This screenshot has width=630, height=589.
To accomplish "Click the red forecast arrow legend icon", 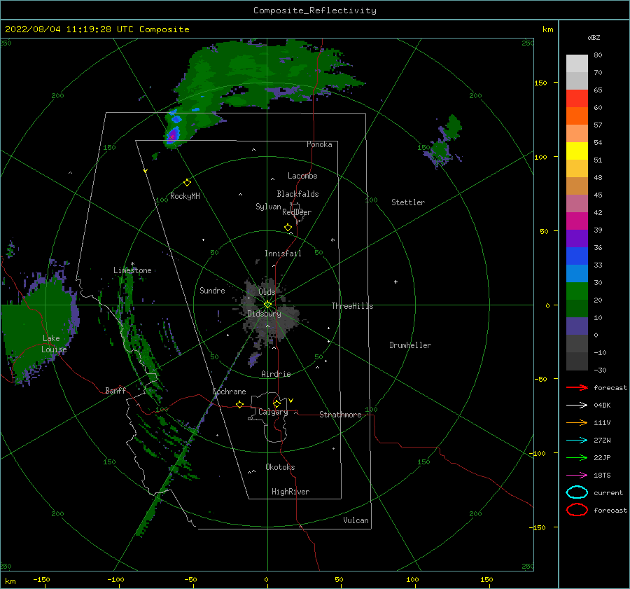I will pyautogui.click(x=577, y=387).
